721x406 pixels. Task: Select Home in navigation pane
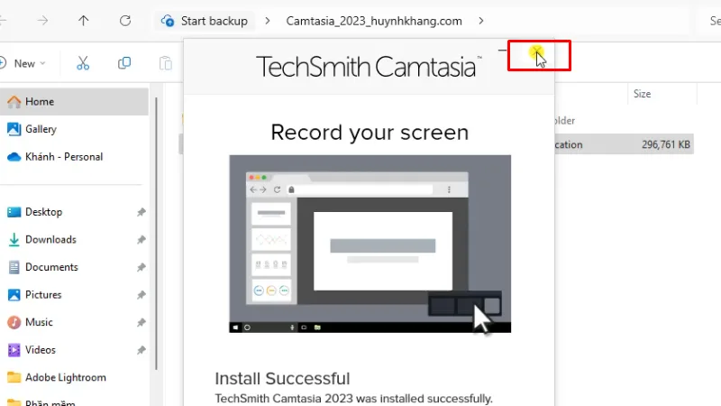tap(40, 102)
